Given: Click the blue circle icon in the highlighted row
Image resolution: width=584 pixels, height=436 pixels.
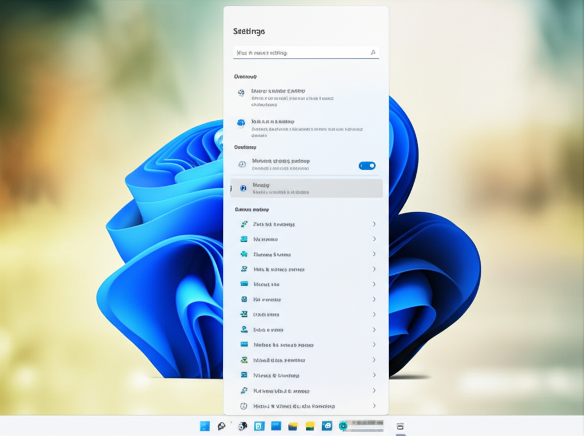Looking at the screenshot, I should click(x=243, y=188).
